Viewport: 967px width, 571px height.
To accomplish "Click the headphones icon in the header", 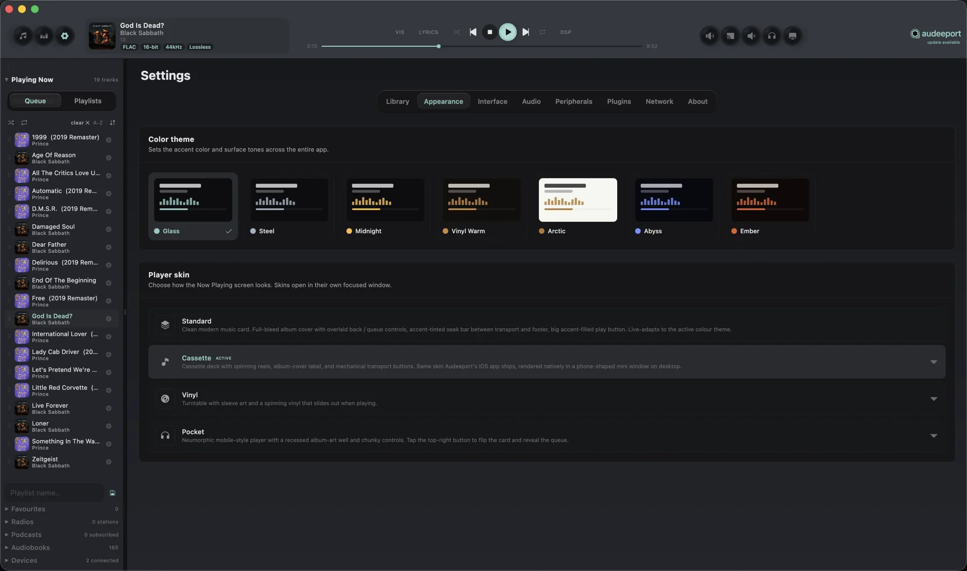I will [x=772, y=36].
